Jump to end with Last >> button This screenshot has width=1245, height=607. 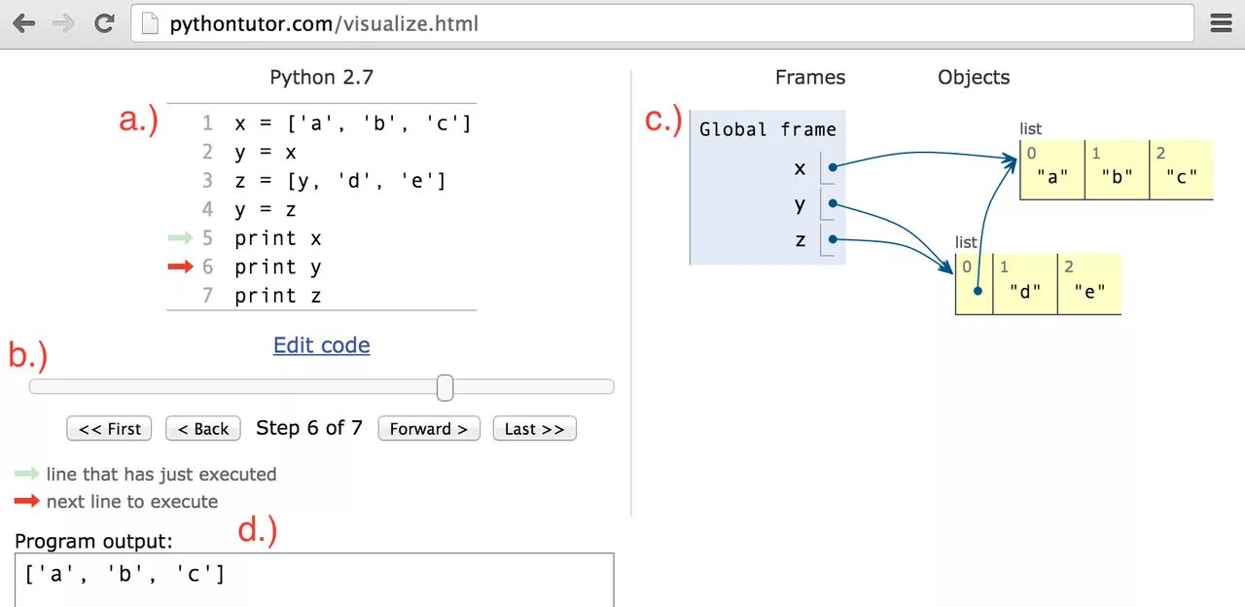pos(534,429)
